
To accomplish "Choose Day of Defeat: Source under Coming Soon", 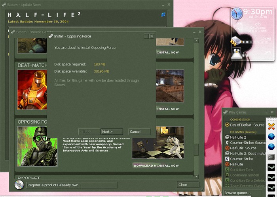I will 247,125.
